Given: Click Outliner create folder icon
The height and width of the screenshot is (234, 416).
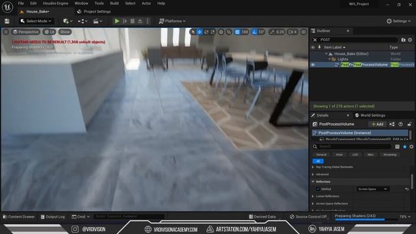Looking at the screenshot, I should tap(403, 40).
